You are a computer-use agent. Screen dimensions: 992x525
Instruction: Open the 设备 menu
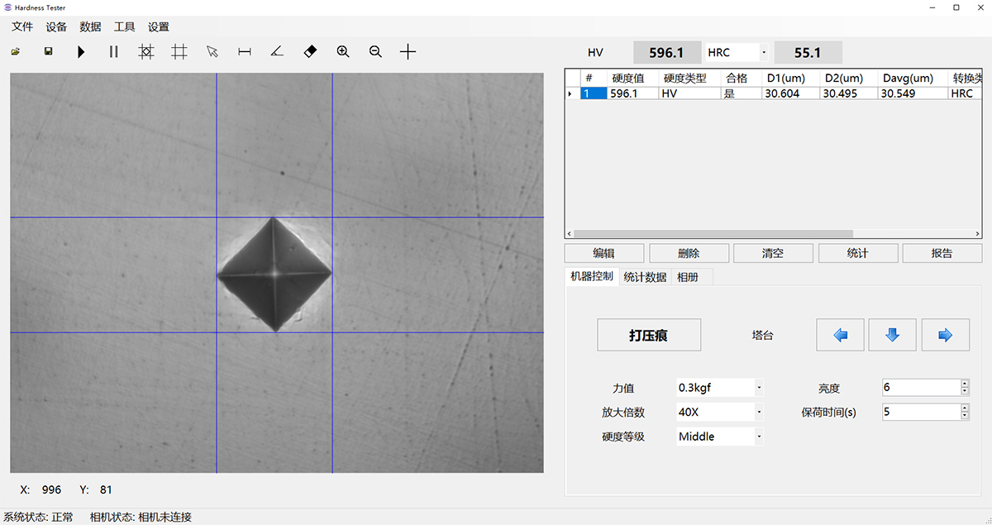click(x=56, y=26)
